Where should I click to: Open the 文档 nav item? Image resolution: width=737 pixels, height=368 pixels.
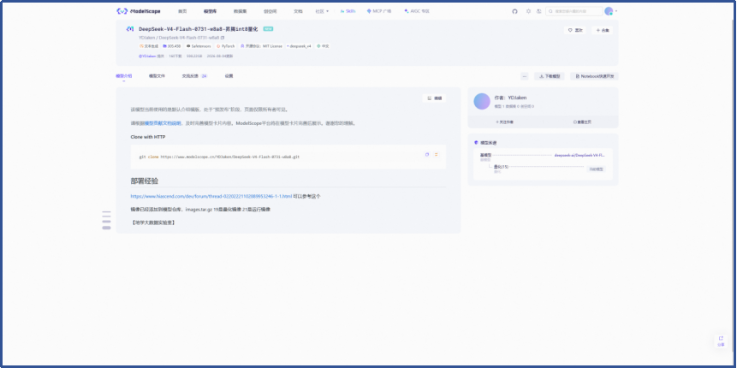pos(298,11)
